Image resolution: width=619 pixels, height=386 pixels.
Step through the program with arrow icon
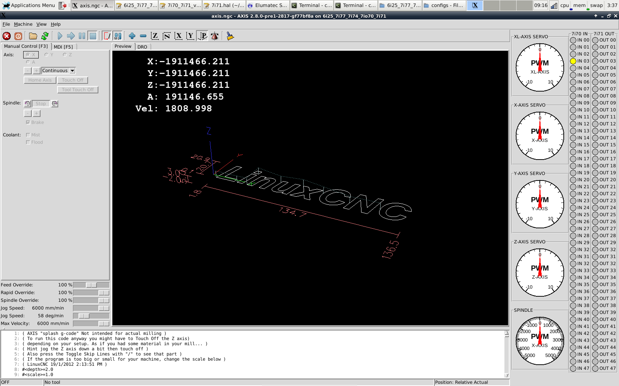click(71, 36)
